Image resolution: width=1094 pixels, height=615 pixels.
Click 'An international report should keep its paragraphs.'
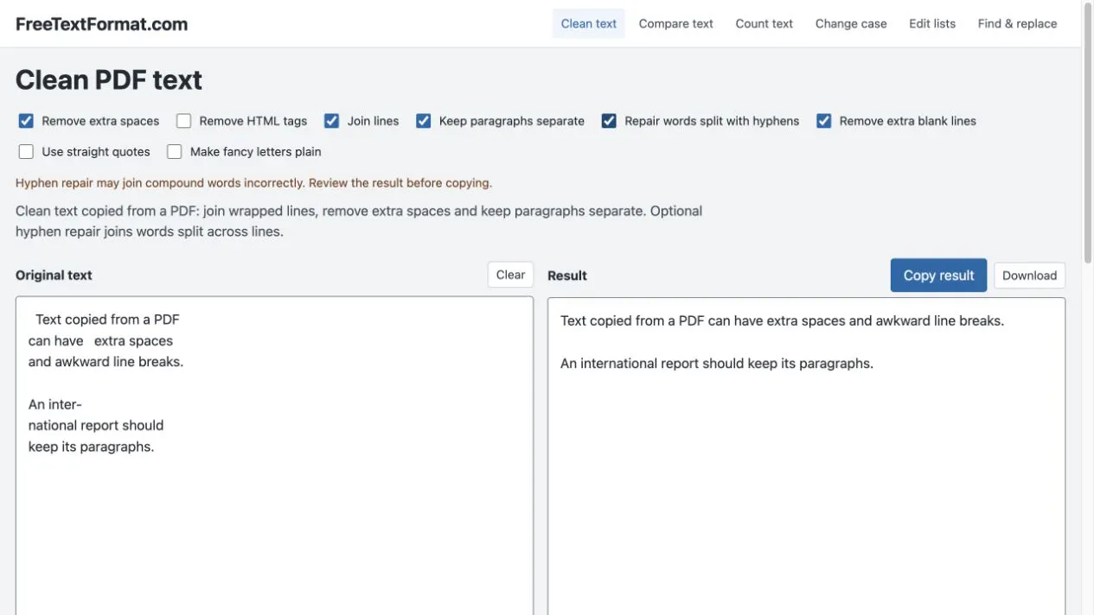[x=717, y=364]
